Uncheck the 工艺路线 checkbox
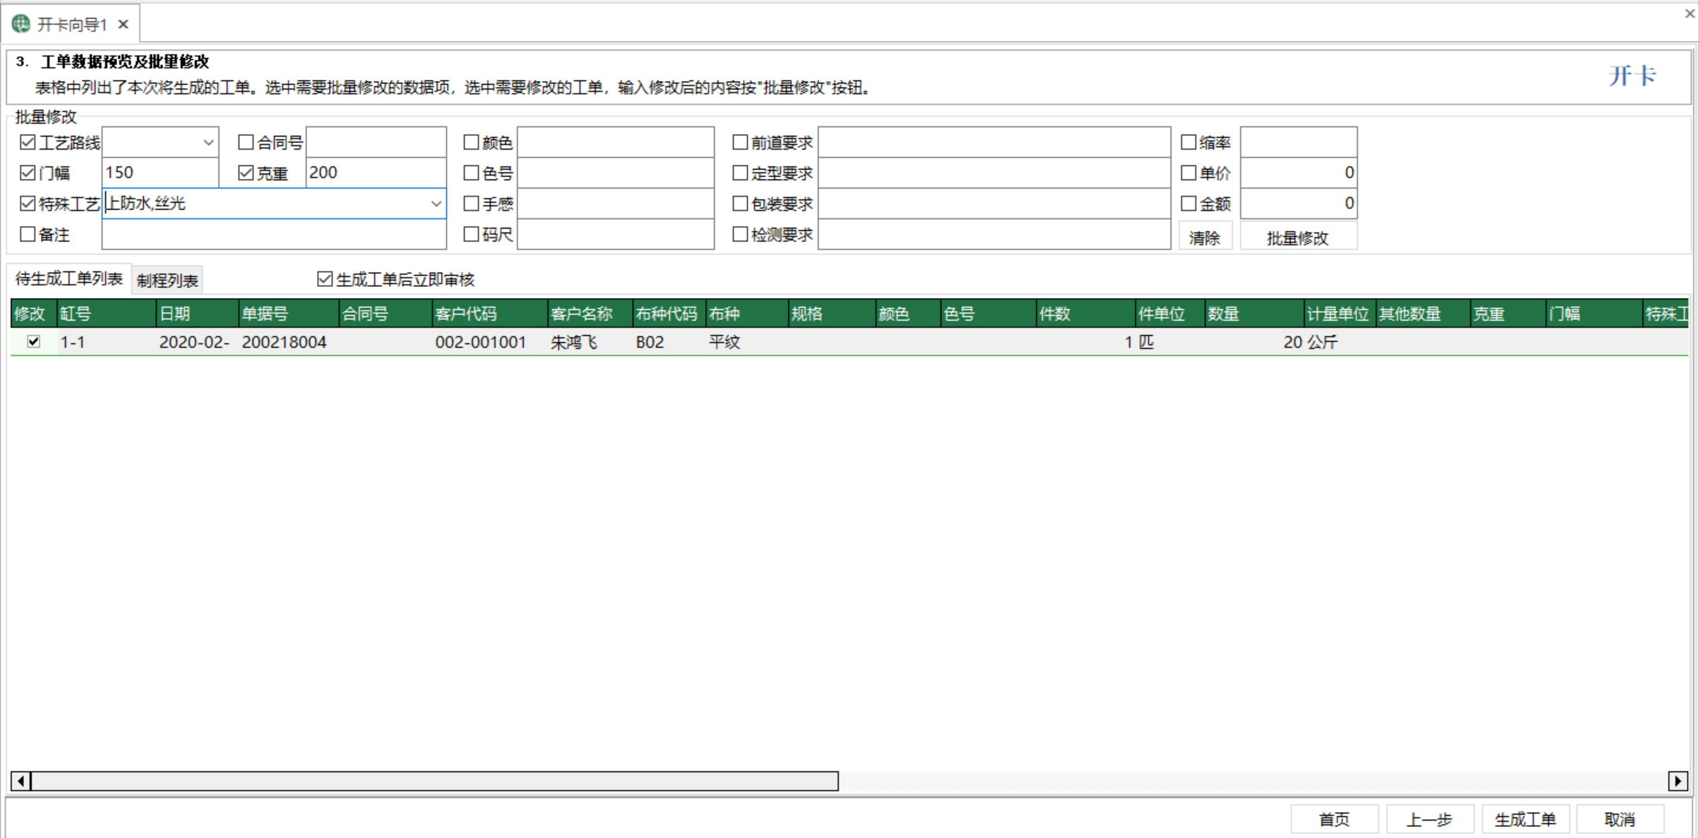The height and width of the screenshot is (838, 1699). [28, 142]
